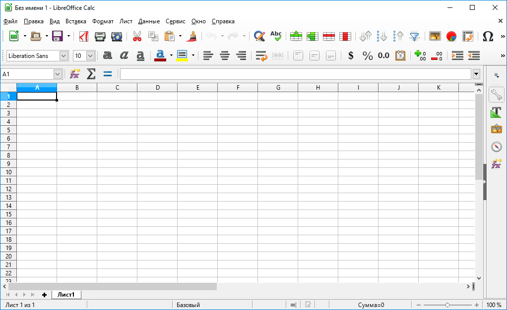Expand the formula bar input line
The image size is (507, 310).
pos(476,74)
